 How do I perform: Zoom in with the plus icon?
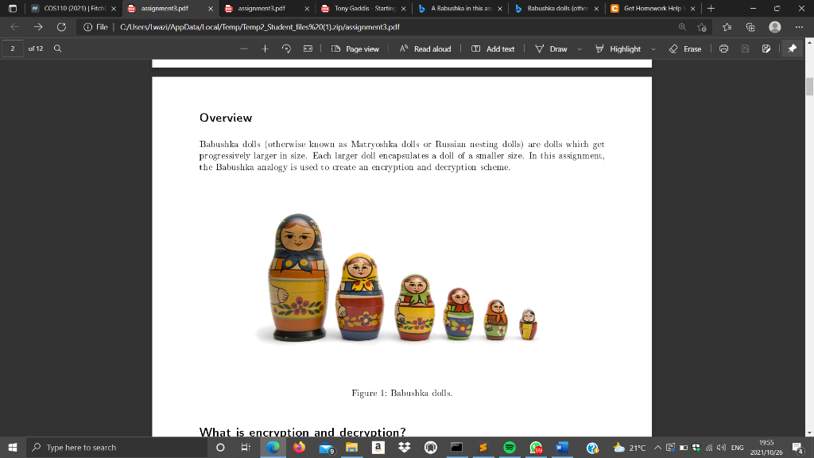click(266, 49)
